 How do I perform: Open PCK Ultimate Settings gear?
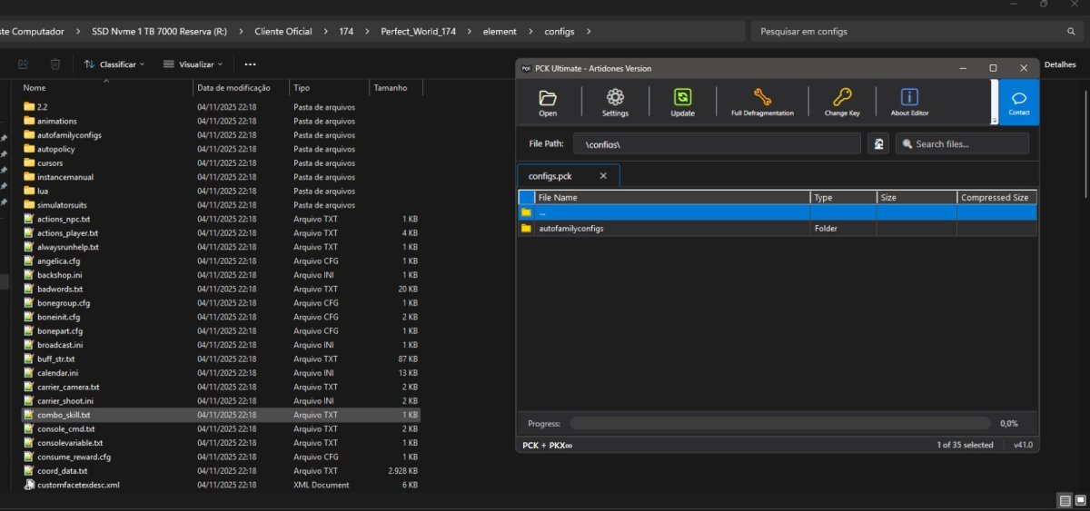point(615,102)
